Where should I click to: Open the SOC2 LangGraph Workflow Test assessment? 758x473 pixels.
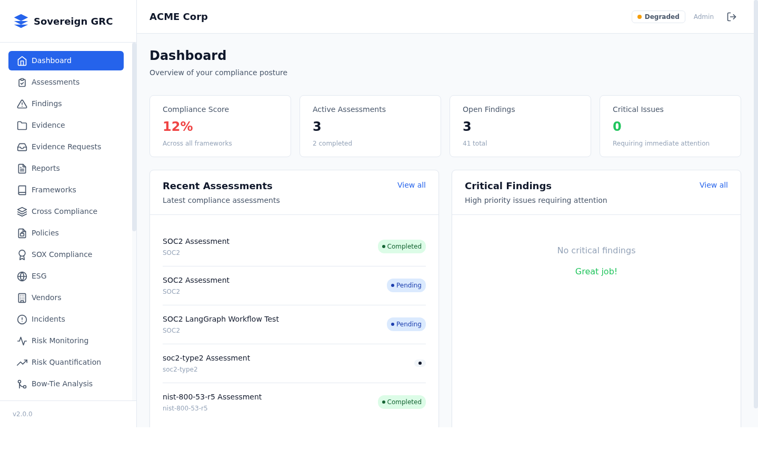click(x=221, y=319)
